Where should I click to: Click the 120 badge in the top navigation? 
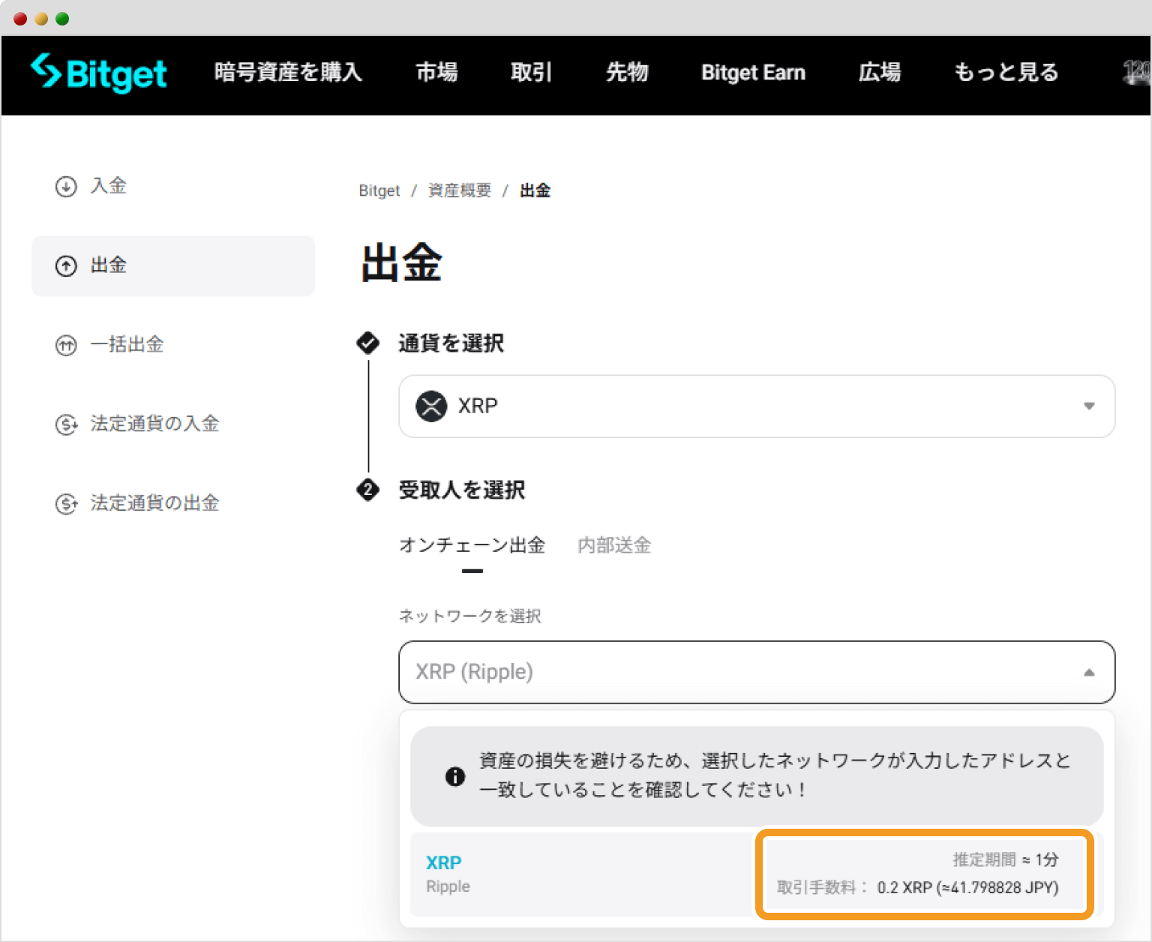(x=1138, y=69)
